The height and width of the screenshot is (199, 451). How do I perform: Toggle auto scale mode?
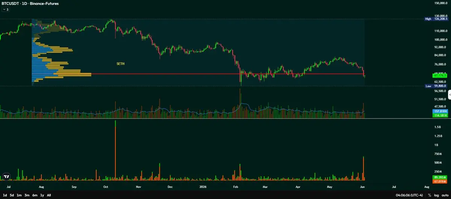[x=445, y=195]
